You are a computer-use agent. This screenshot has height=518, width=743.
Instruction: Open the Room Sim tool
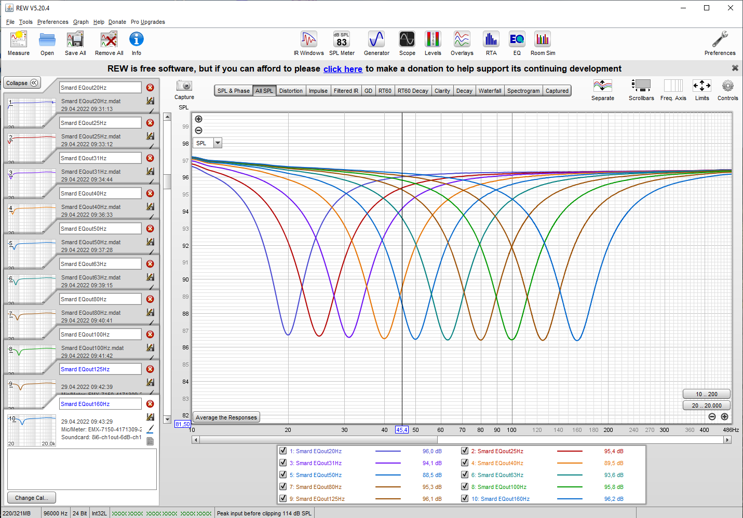[543, 40]
